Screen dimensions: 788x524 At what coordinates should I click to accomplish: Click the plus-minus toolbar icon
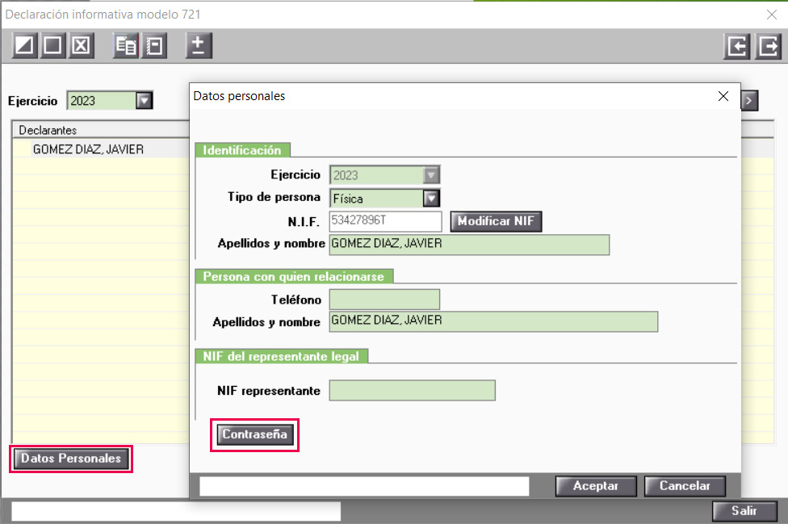[x=199, y=46]
